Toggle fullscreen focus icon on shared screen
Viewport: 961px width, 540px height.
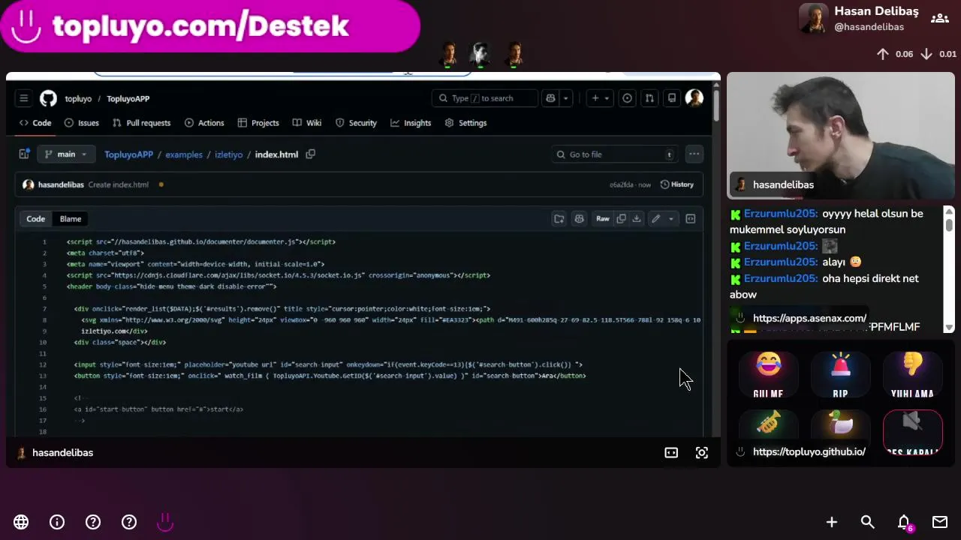coord(702,453)
